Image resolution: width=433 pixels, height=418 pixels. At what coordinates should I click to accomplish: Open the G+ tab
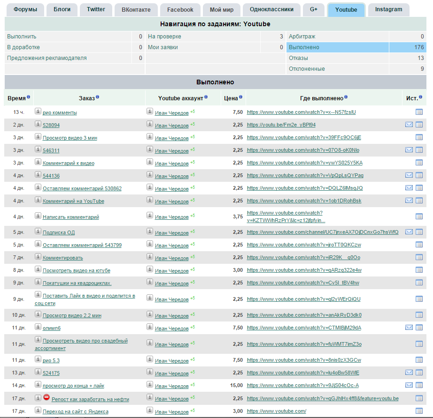tap(314, 10)
